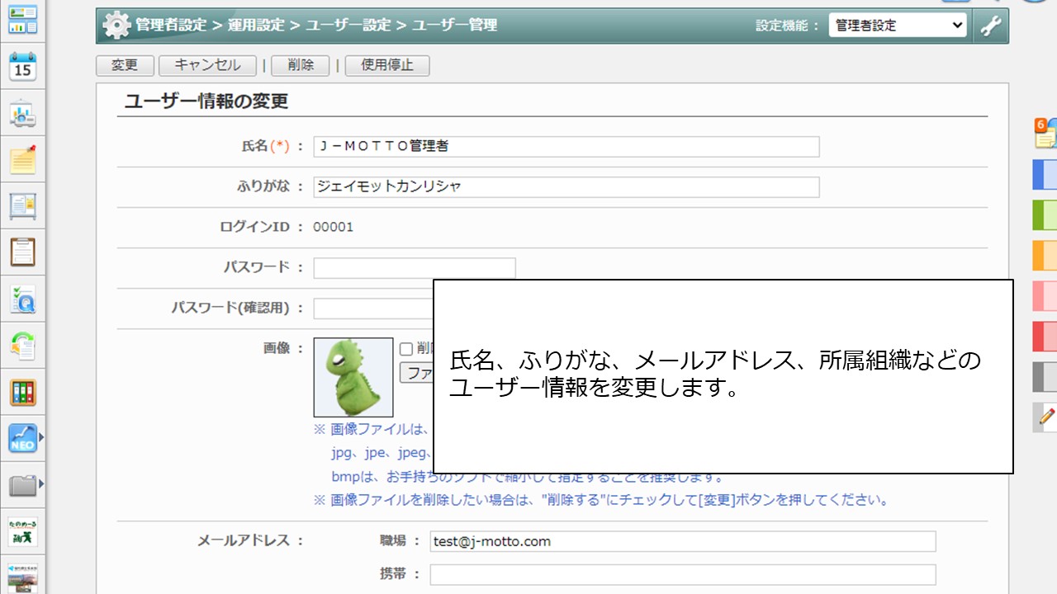Image resolution: width=1057 pixels, height=594 pixels.
Task: Click the document search magnifier sidebar icon
Action: coord(22,300)
